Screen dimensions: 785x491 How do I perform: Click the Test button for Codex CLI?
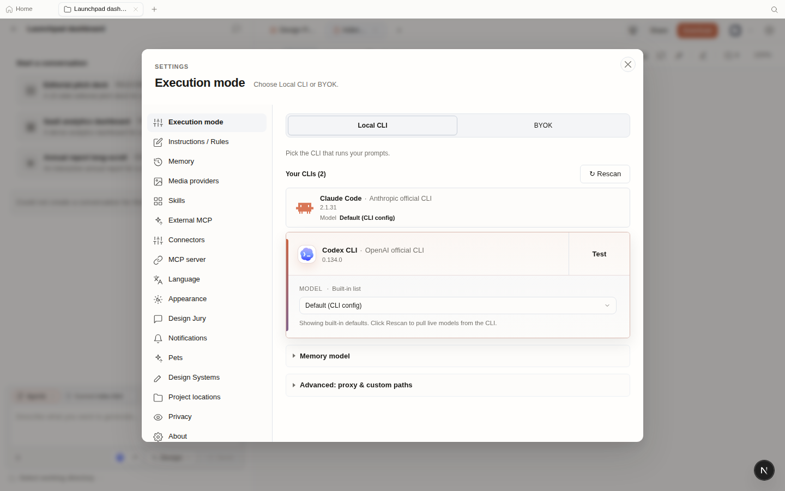[x=599, y=254]
